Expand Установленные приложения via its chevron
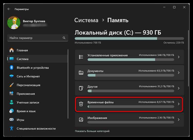Image resolution: width=193 pixels, height=140 pixels. coord(179,57)
